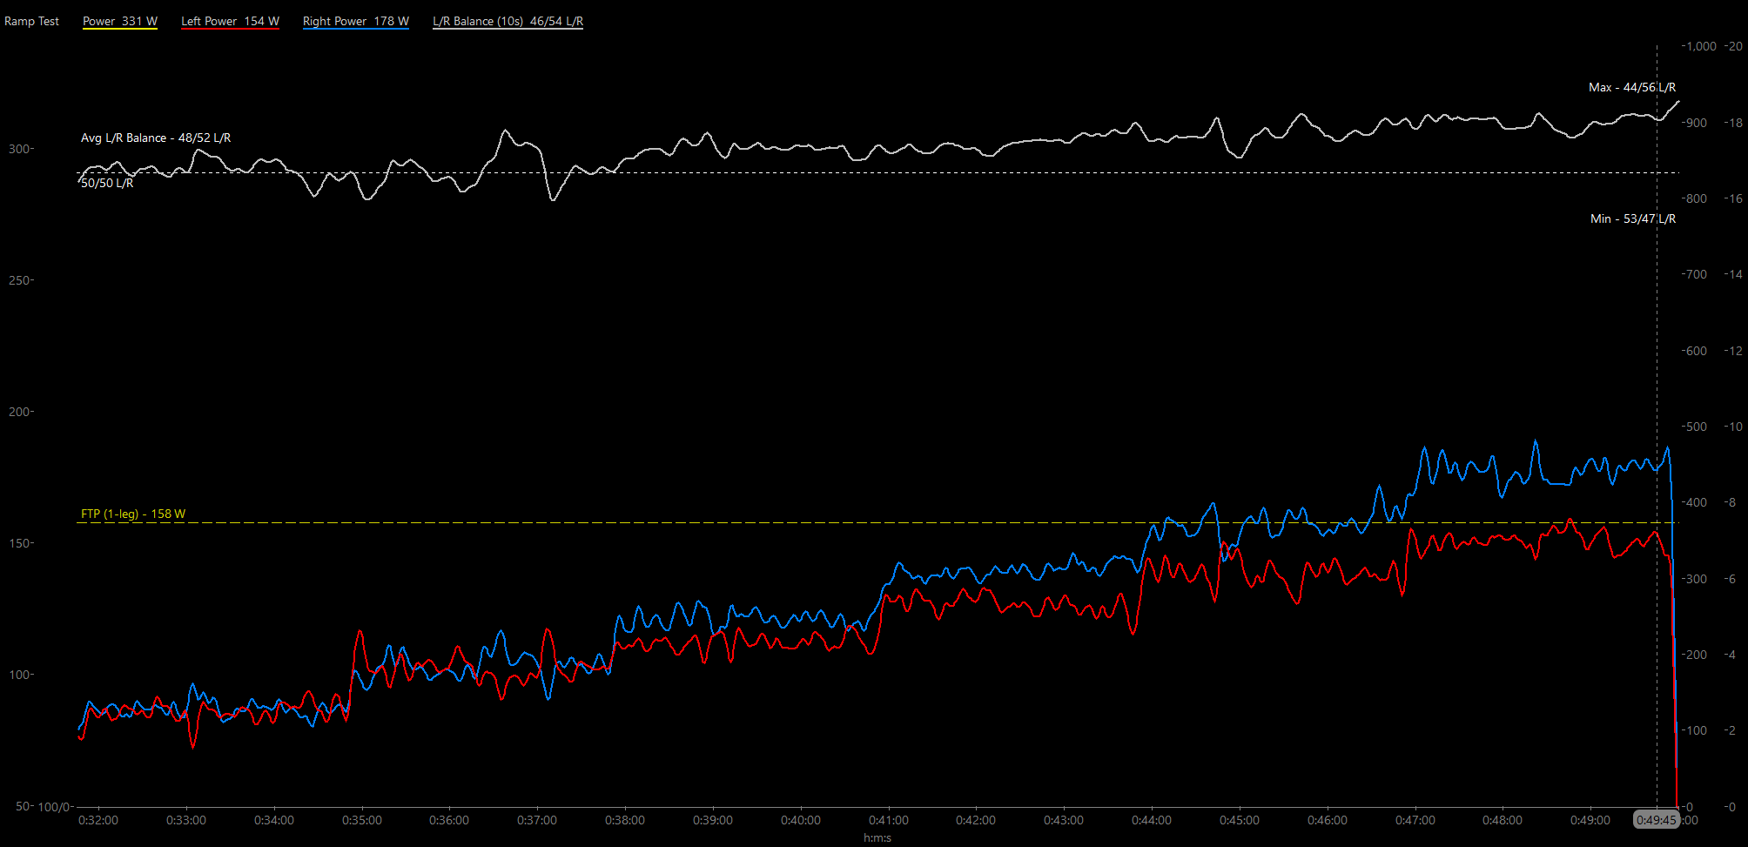Image resolution: width=1748 pixels, height=847 pixels.
Task: Click the 0:49:45 cursor time marker
Action: click(1656, 820)
